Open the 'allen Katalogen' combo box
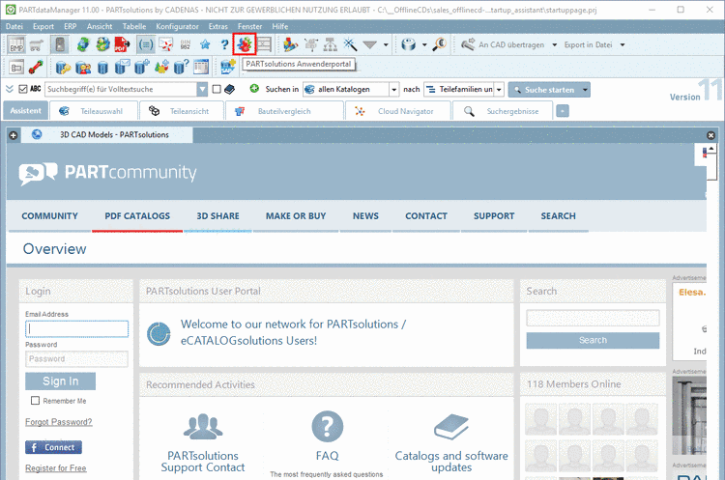Image resolution: width=725 pixels, height=480 pixels. tap(351, 89)
